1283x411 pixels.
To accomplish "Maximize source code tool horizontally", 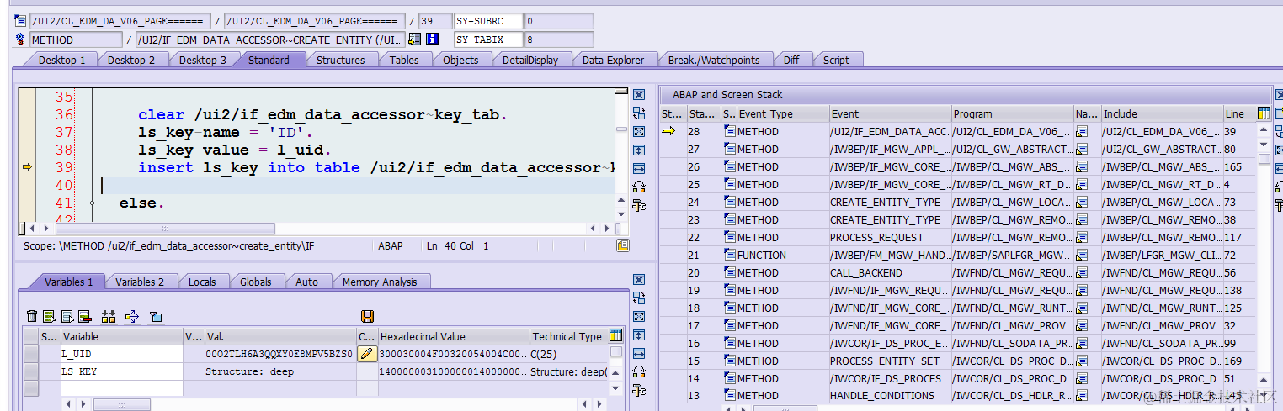I will click(639, 168).
